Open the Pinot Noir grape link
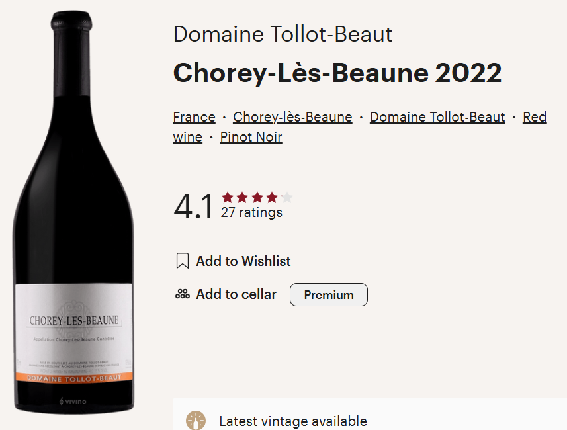Screen dimensions: 567x430 pos(251,137)
